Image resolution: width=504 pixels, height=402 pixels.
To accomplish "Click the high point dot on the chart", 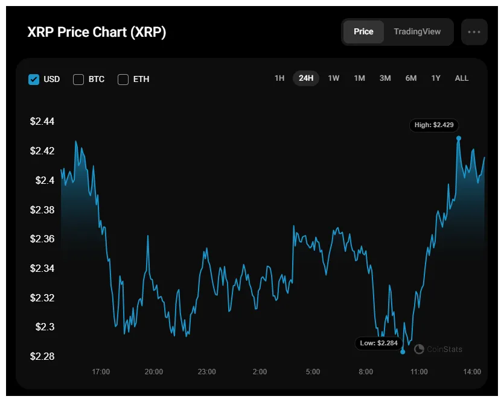I will pyautogui.click(x=459, y=138).
